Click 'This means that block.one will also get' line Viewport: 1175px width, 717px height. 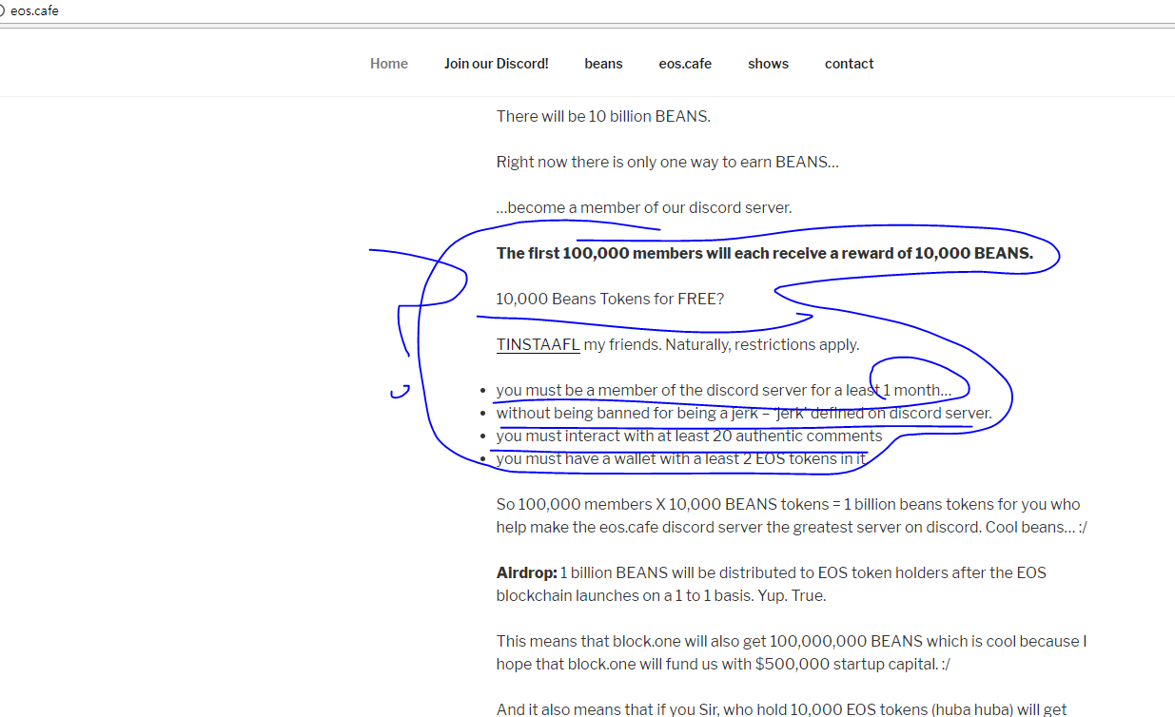point(792,641)
